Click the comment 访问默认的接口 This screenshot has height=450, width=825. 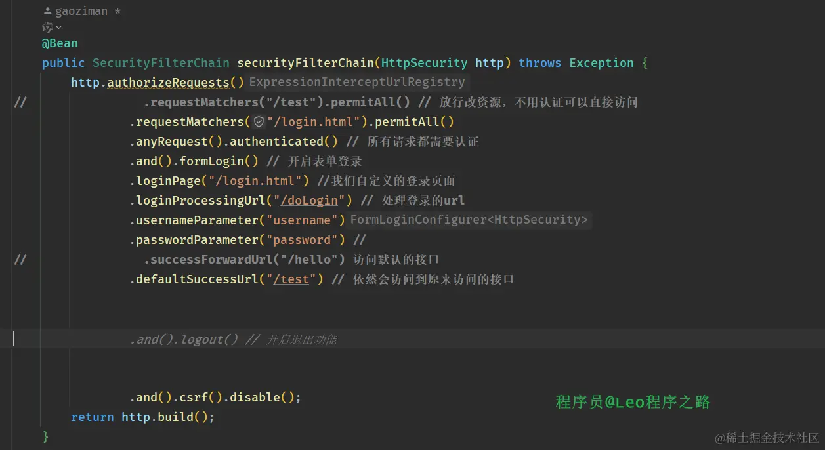396,260
